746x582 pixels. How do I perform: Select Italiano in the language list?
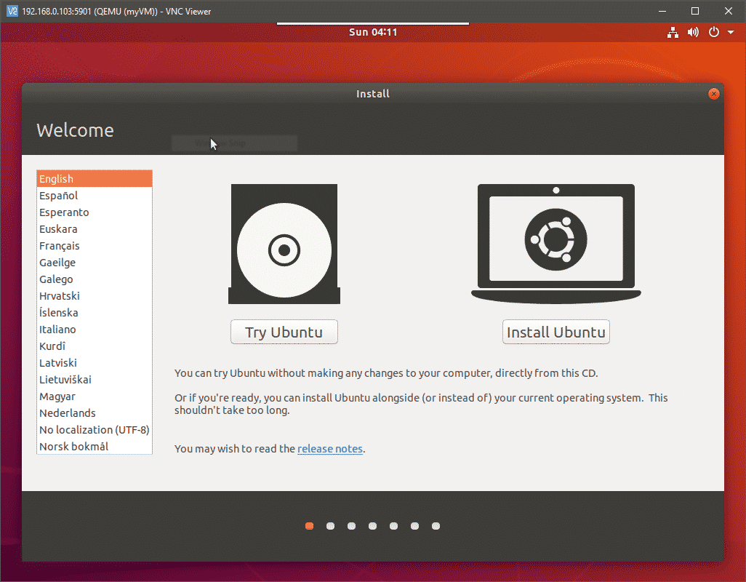tap(95, 330)
